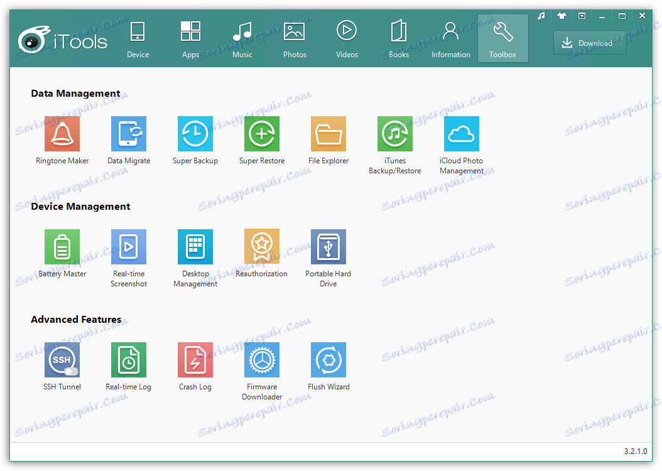Minimize the iTools window
This screenshot has width=662, height=471.
pyautogui.click(x=602, y=16)
